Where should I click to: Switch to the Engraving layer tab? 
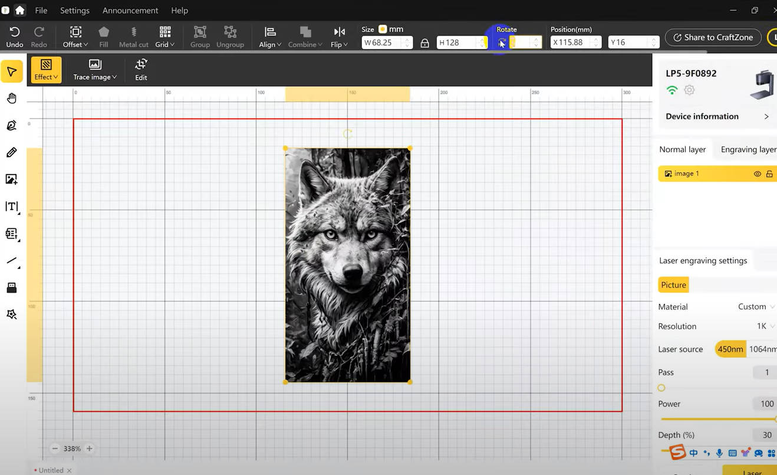748,149
